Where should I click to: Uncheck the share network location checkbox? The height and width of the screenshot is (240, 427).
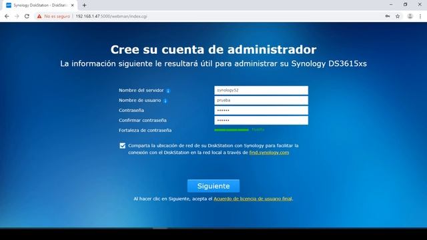click(123, 145)
